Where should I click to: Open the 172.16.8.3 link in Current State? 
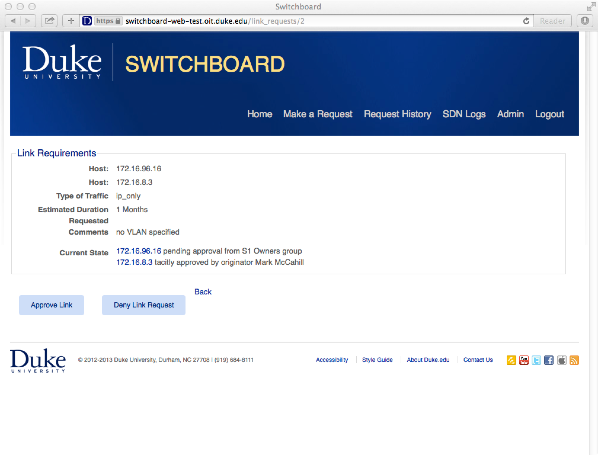(x=134, y=262)
